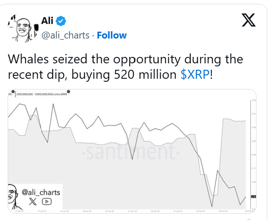Click the X icon in chart watermark
Image resolution: width=268 pixels, height=220 pixels.
33,201
